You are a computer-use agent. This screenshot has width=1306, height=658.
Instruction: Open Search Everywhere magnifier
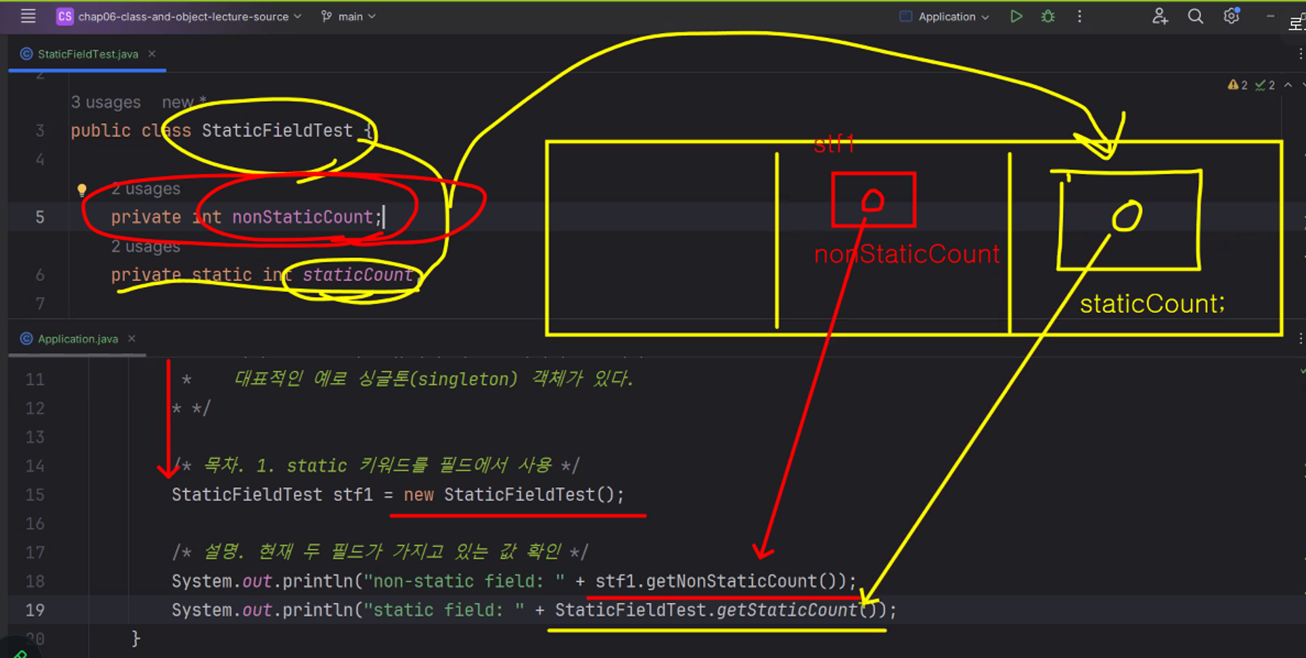point(1196,16)
